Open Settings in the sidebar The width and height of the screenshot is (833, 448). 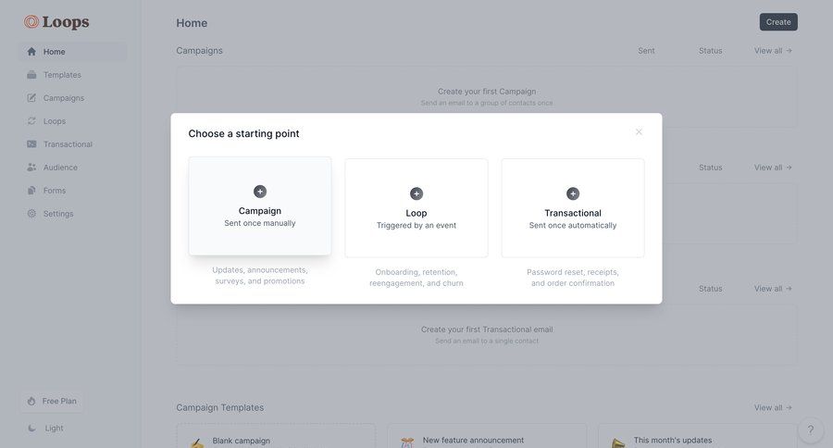pos(73,214)
